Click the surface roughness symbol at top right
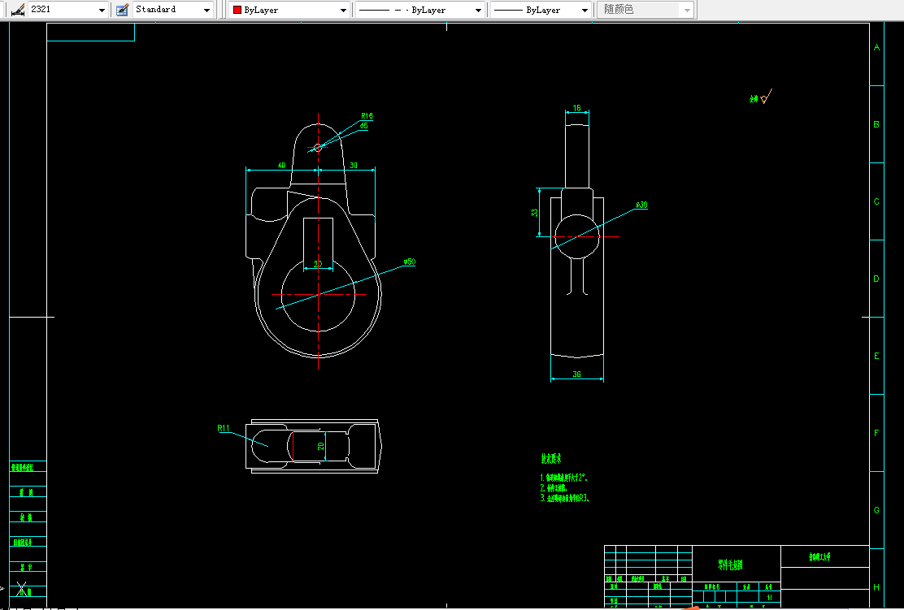904x610 pixels. pyautogui.click(x=766, y=97)
